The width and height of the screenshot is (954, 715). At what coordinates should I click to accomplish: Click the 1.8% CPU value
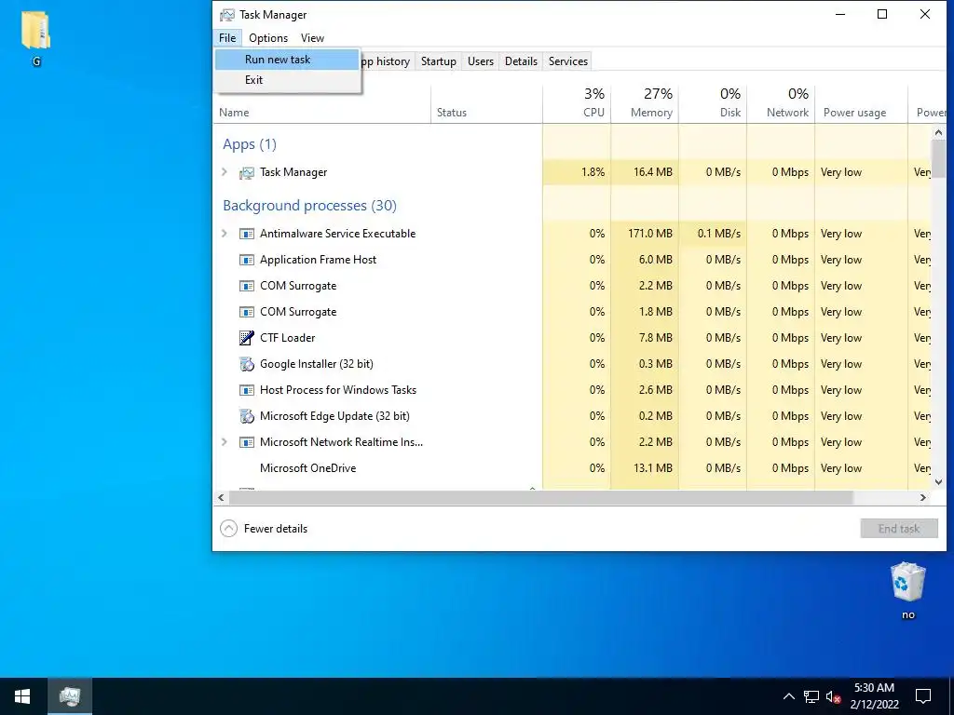[x=593, y=172]
